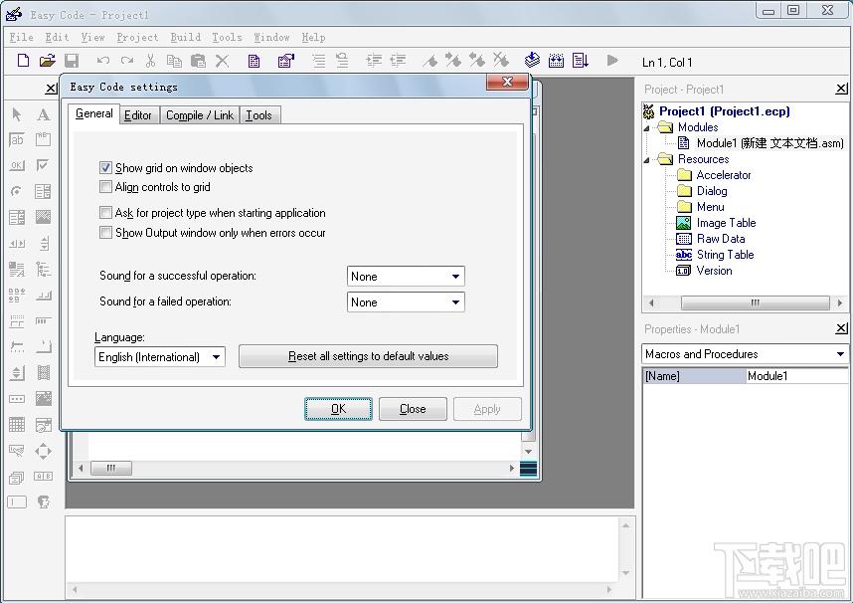Uncheck Show grid on window objects
The height and width of the screenshot is (603, 853).
(105, 168)
